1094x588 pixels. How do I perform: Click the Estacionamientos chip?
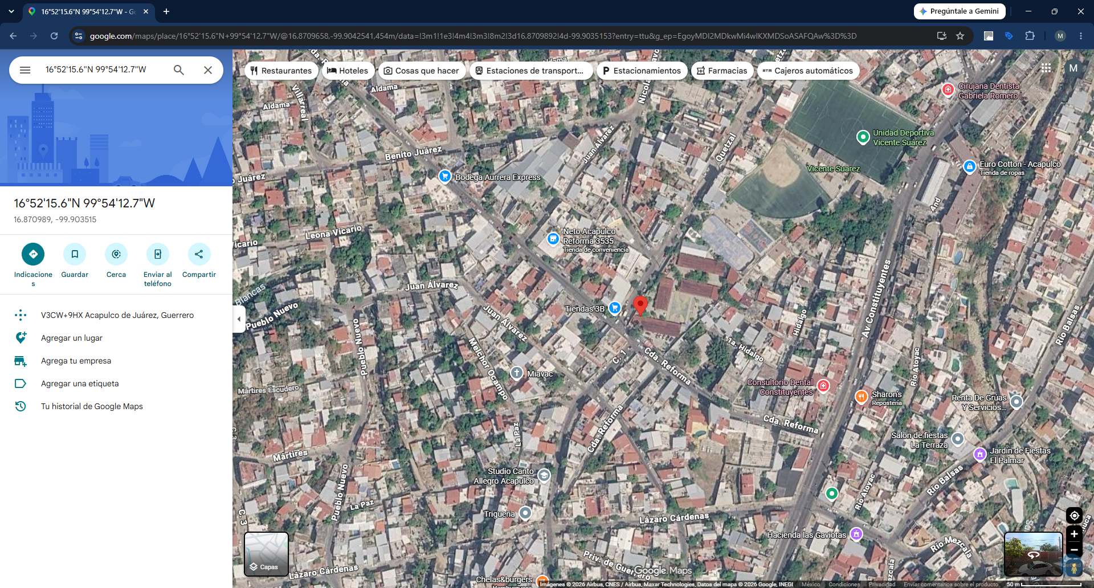coord(642,71)
